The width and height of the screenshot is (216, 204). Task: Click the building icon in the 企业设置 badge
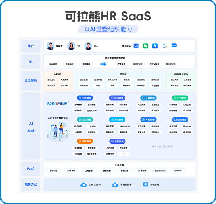pos(80,119)
